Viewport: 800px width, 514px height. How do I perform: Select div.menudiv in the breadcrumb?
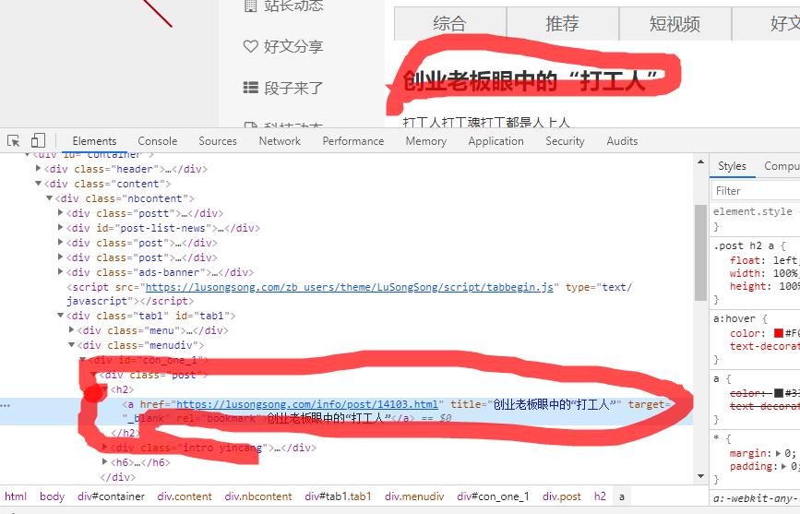414,496
